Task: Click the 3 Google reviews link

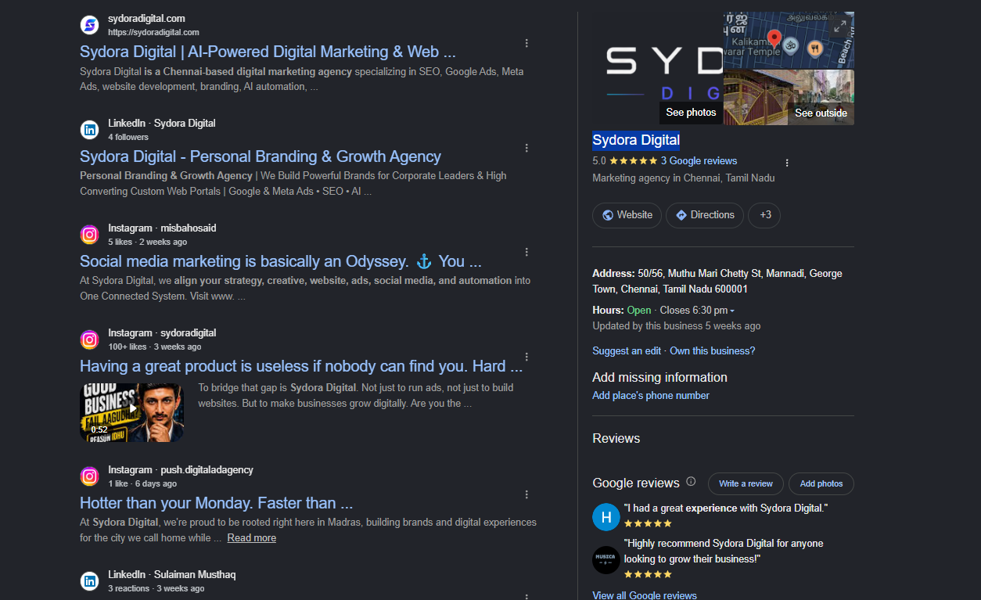Action: point(699,161)
